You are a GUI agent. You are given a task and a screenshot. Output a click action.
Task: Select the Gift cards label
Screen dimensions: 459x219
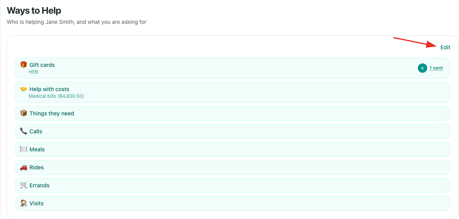pyautogui.click(x=42, y=65)
